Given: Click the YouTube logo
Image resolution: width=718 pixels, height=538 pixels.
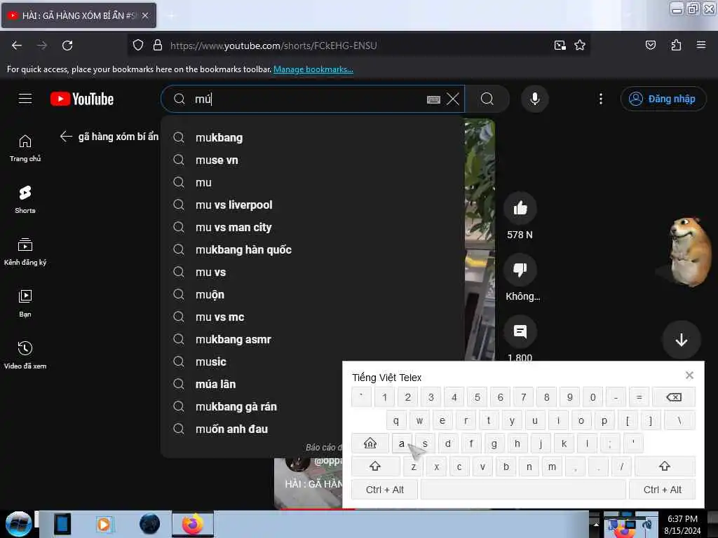Looking at the screenshot, I should point(82,99).
